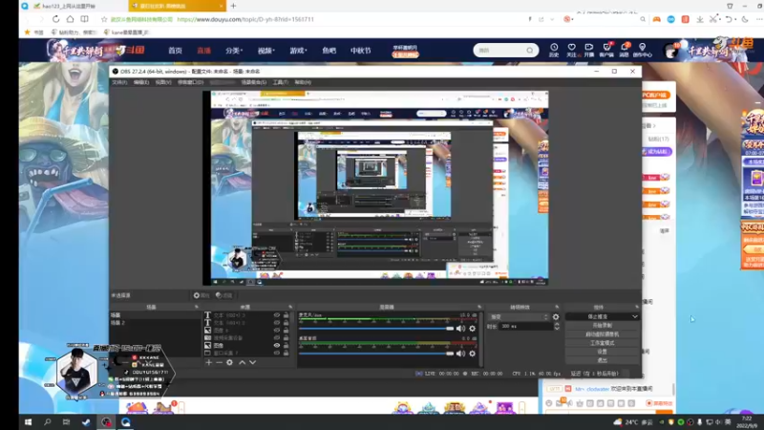
Task: Remove selected source with minus icon
Action: 220,362
